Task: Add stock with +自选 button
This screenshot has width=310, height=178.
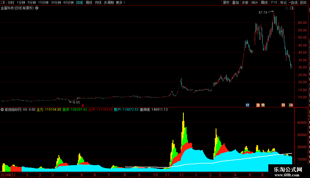Action: pyautogui.click(x=293, y=2)
